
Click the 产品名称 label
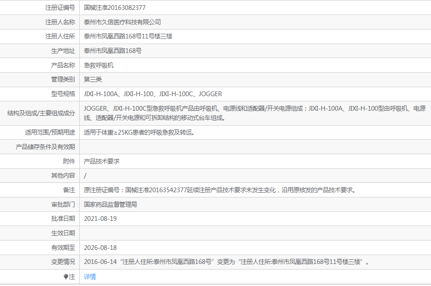[63, 65]
